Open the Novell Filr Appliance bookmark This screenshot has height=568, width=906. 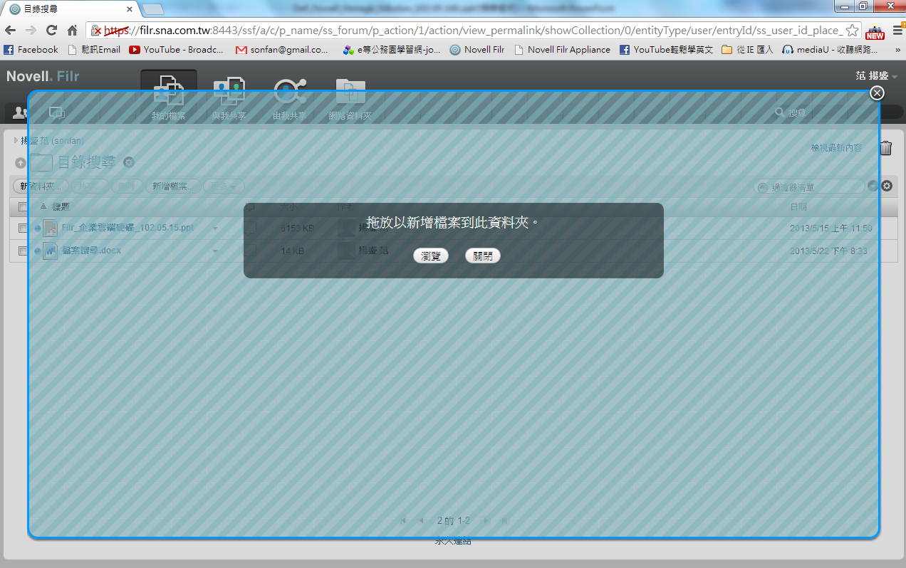click(562, 50)
